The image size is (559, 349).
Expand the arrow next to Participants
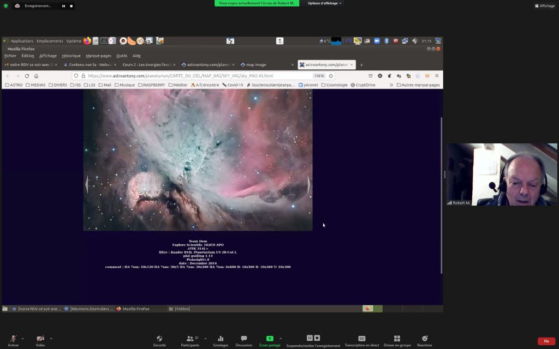[205, 338]
